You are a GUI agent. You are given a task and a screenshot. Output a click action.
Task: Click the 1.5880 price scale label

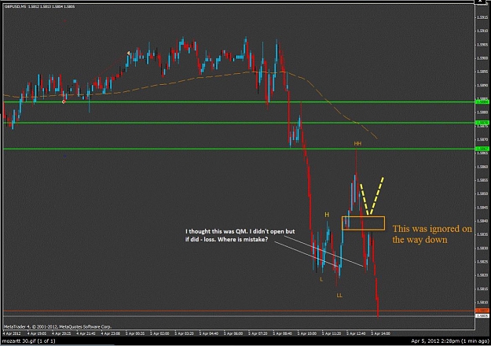click(482, 112)
